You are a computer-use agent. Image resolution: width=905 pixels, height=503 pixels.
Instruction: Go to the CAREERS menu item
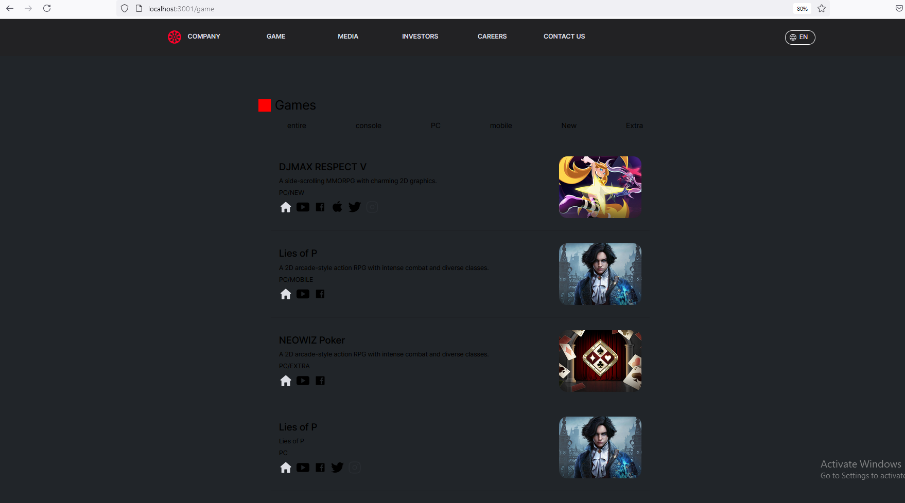tap(492, 37)
